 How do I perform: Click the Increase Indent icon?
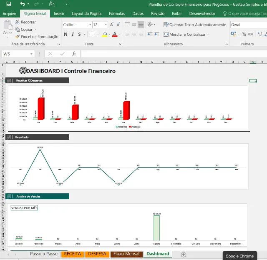[157, 34]
